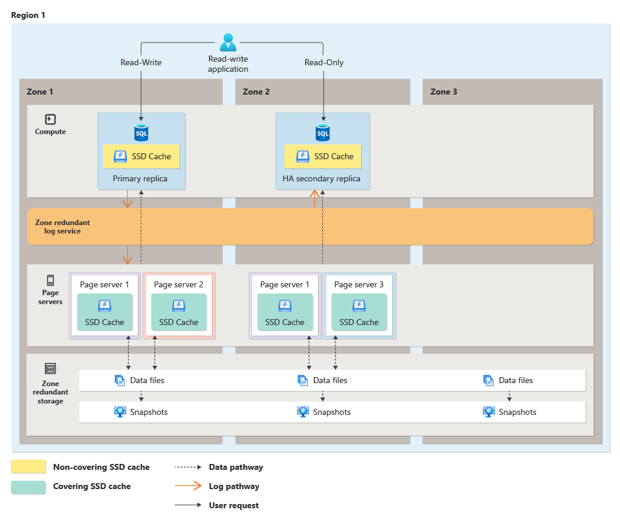Click the read-write application user icon
This screenshot has height=519, width=620.
tap(228, 42)
